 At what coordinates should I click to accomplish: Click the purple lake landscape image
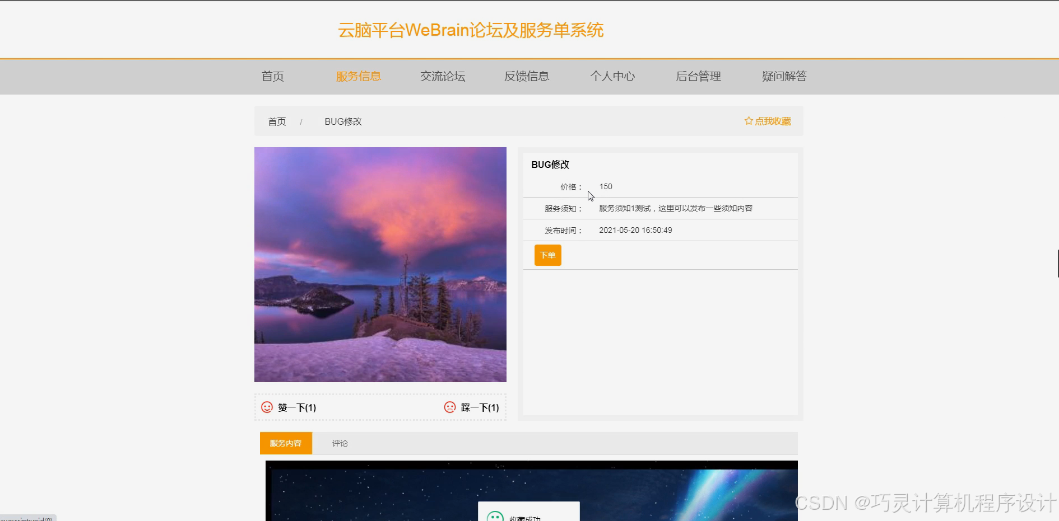pos(380,264)
